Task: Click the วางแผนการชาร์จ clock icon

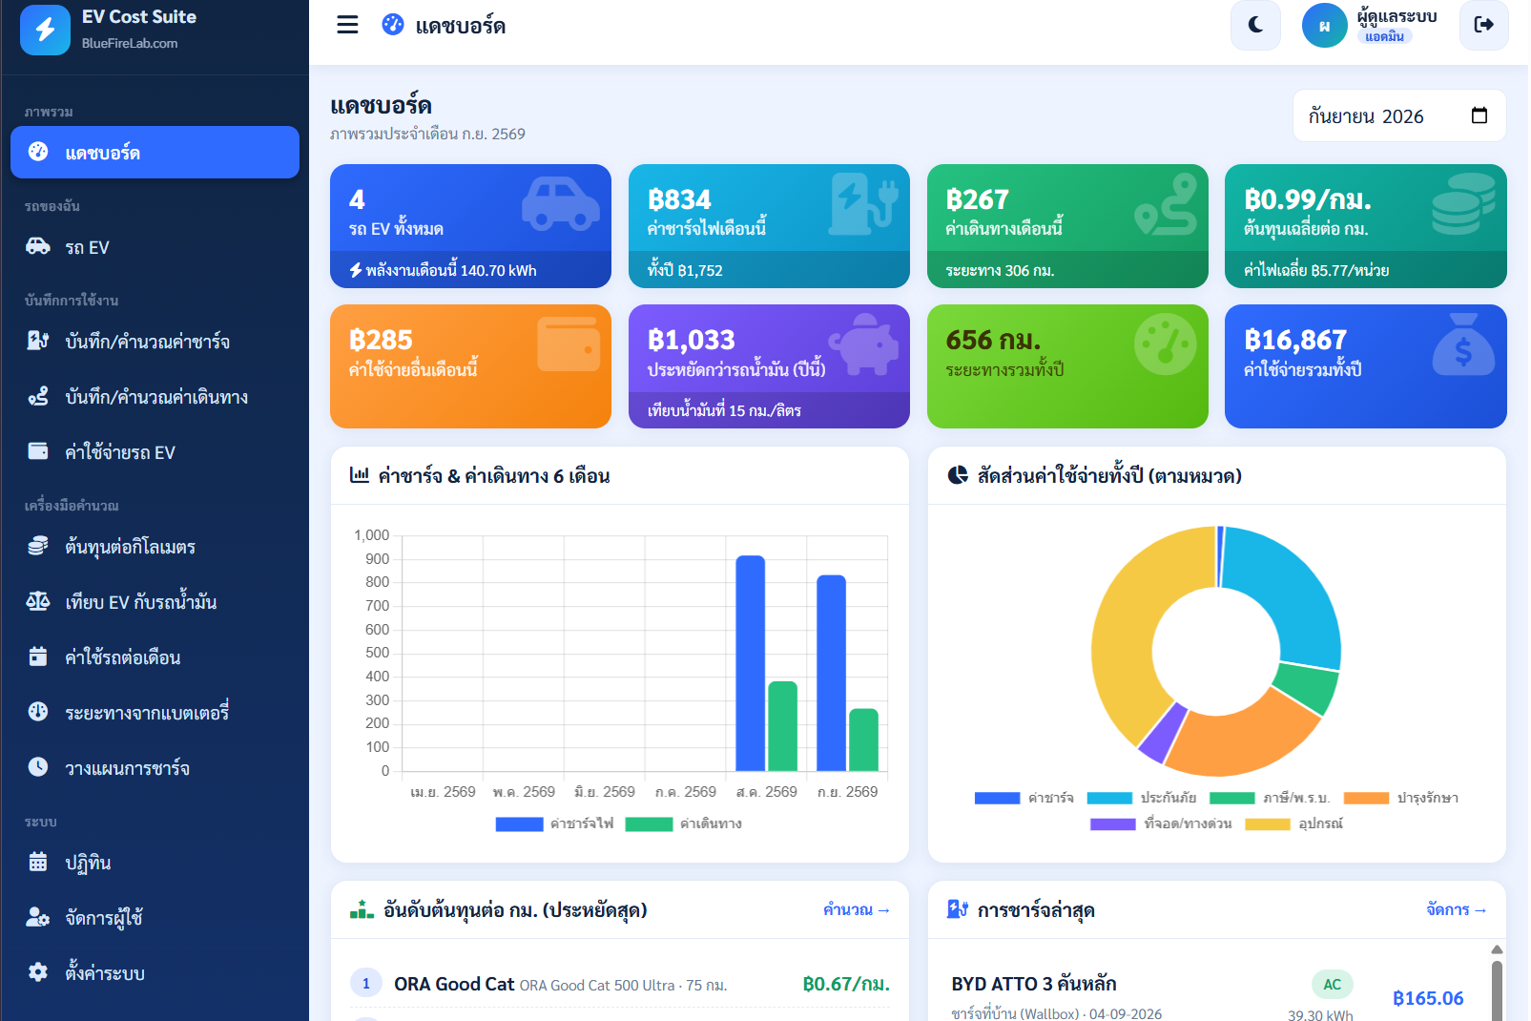Action: pos(38,767)
